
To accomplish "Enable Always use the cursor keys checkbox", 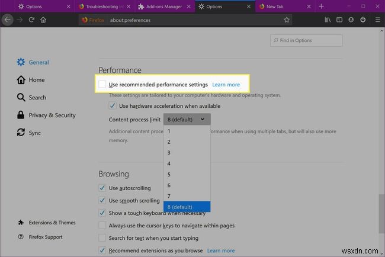I will [102, 226].
